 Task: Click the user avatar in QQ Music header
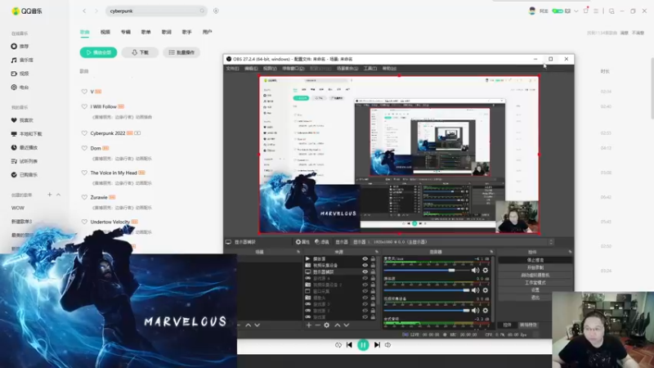coord(532,11)
